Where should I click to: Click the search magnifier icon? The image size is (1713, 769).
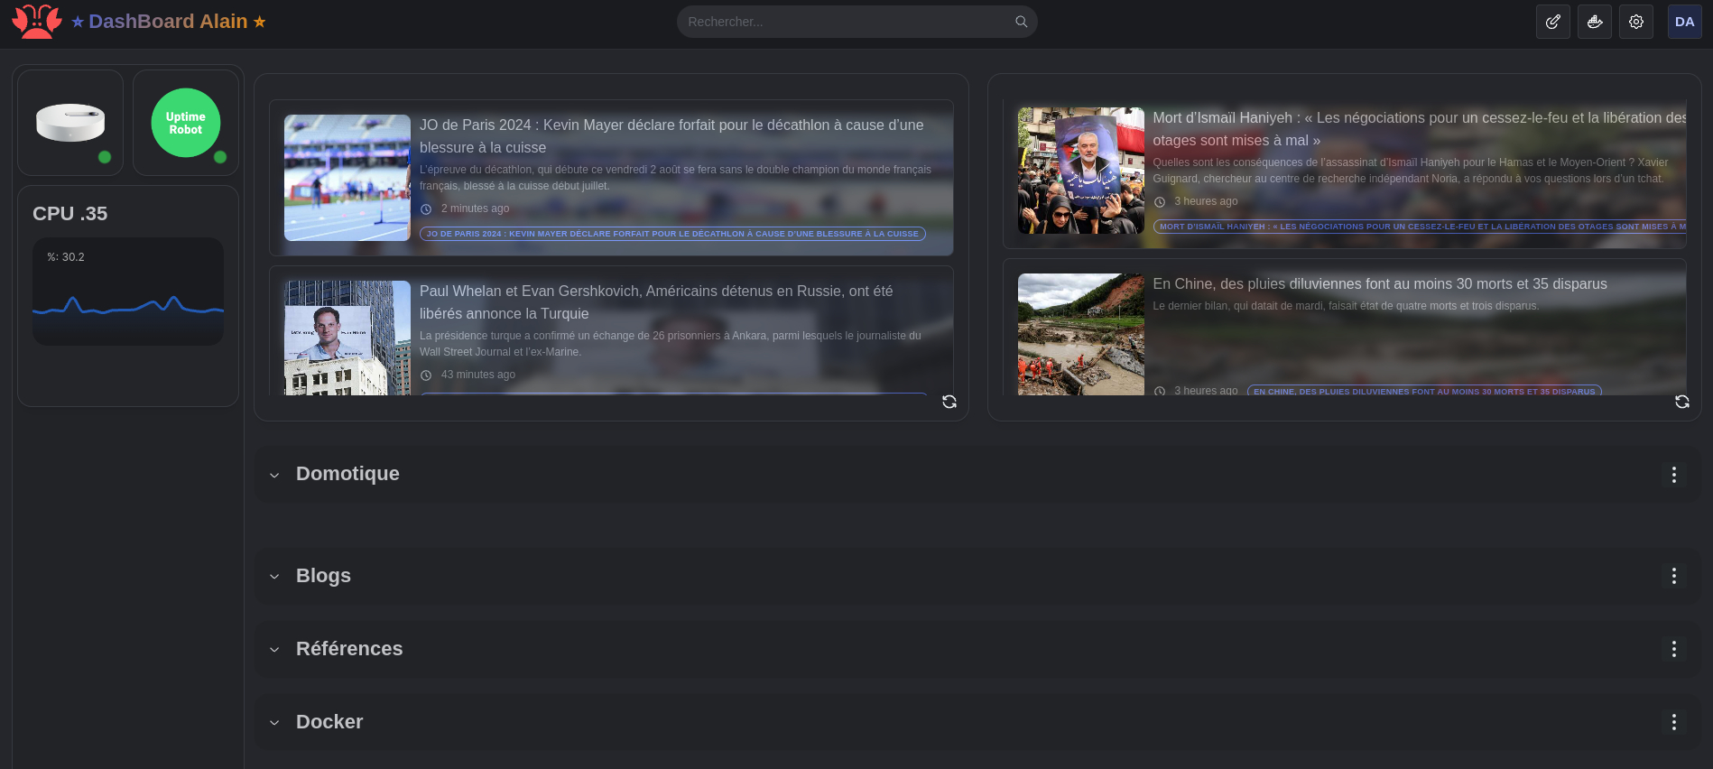pyautogui.click(x=1021, y=22)
